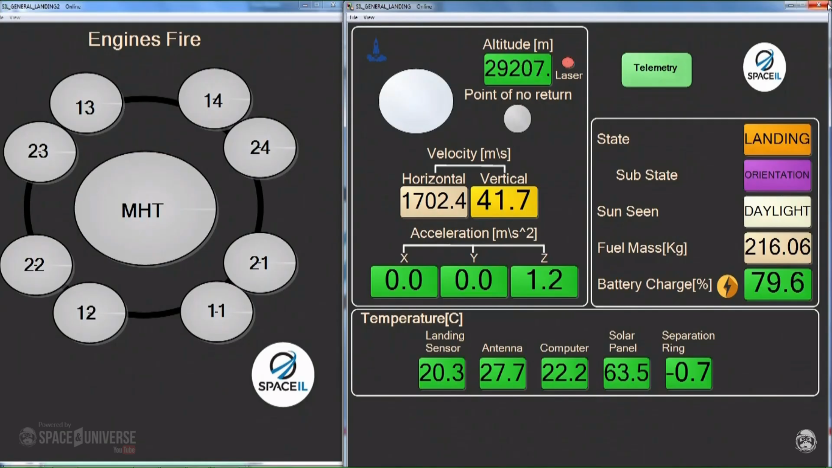The height and width of the screenshot is (468, 832).
Task: Click the "Sun Seen" label
Action: [x=627, y=211]
